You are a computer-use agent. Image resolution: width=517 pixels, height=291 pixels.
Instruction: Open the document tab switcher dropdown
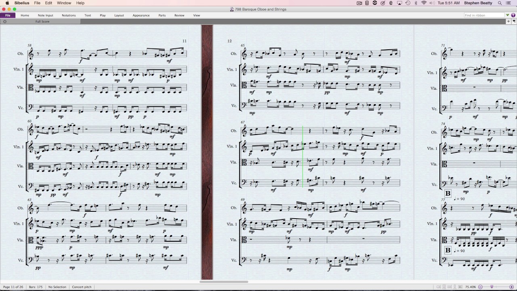[x=514, y=21]
